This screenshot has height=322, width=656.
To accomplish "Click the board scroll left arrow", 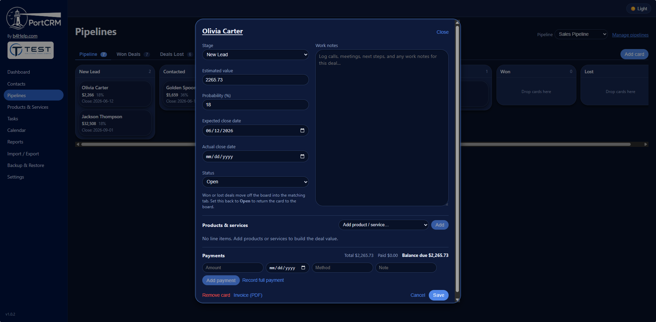I will coord(78,144).
